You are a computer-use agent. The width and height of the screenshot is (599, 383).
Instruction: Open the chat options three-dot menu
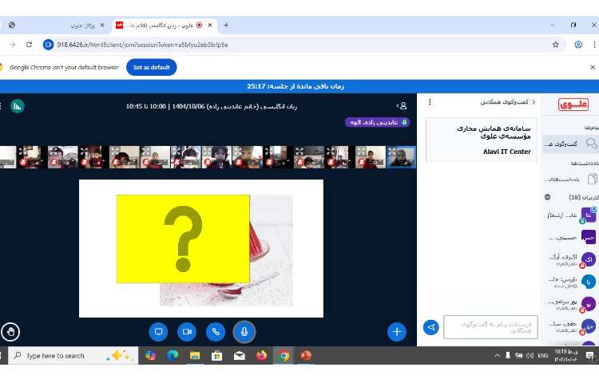(x=430, y=102)
